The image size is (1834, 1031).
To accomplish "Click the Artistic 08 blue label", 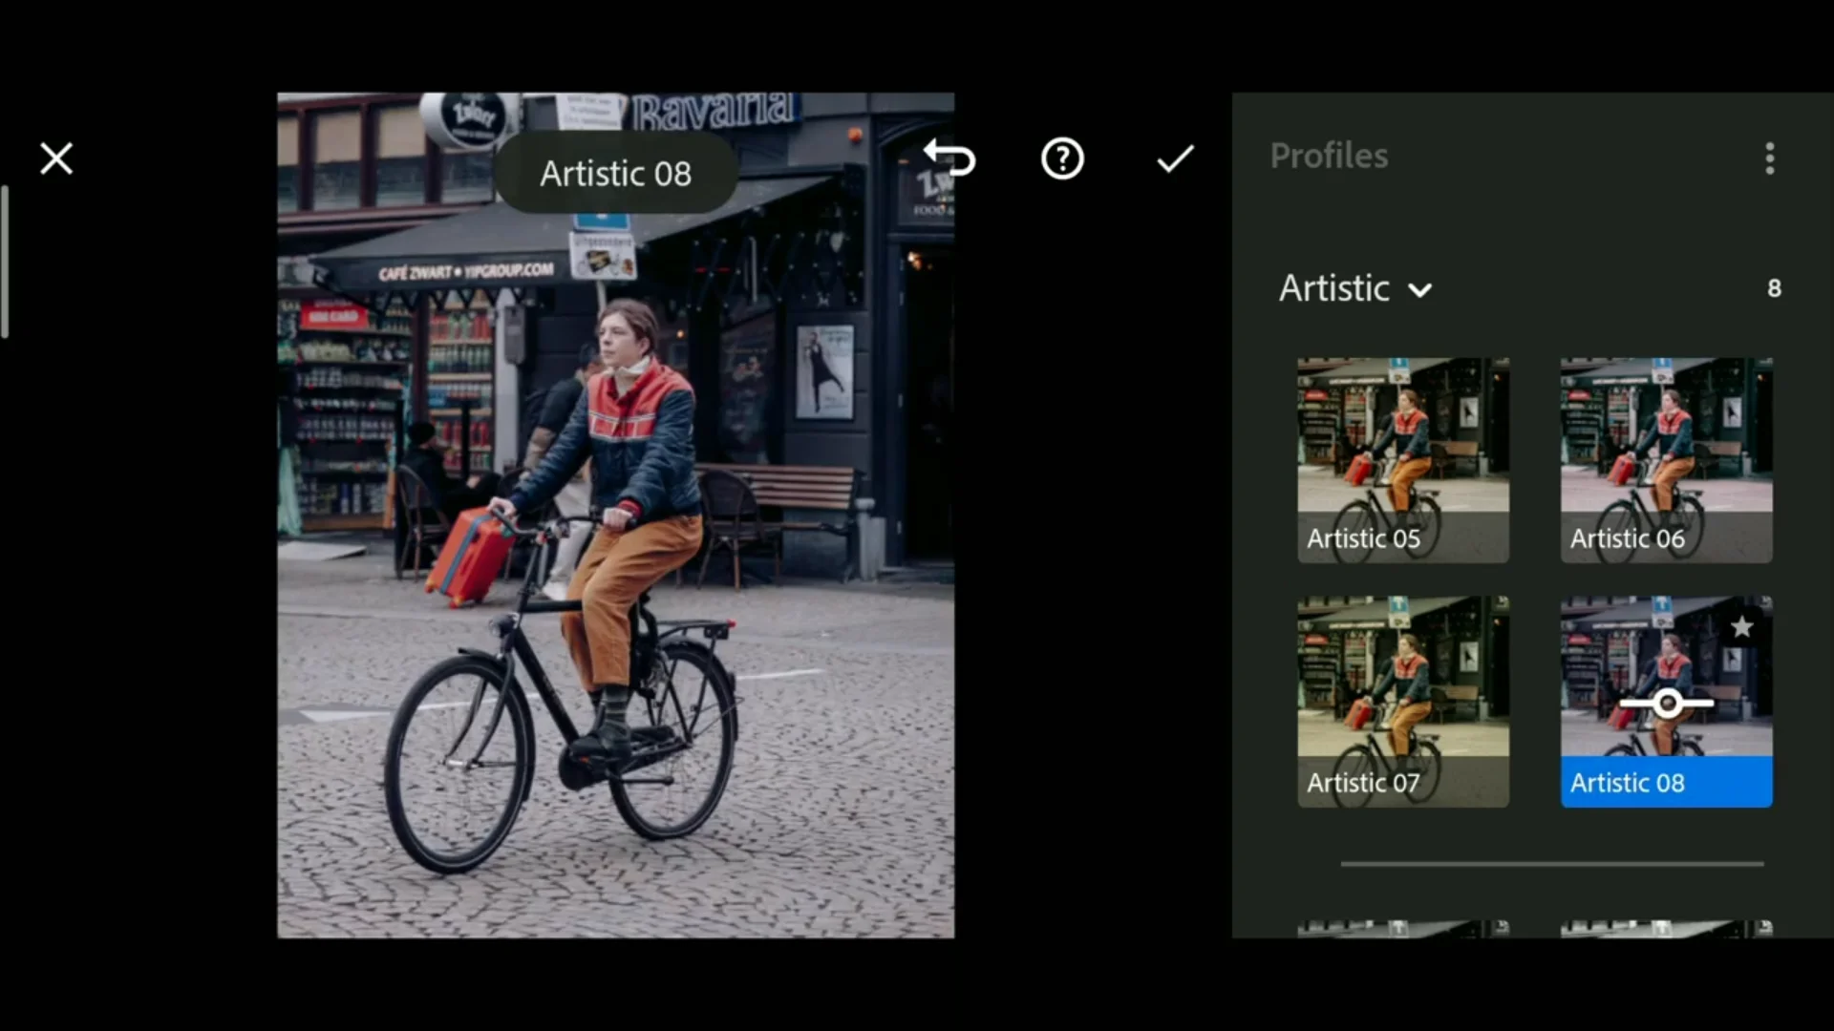I will click(x=1667, y=783).
